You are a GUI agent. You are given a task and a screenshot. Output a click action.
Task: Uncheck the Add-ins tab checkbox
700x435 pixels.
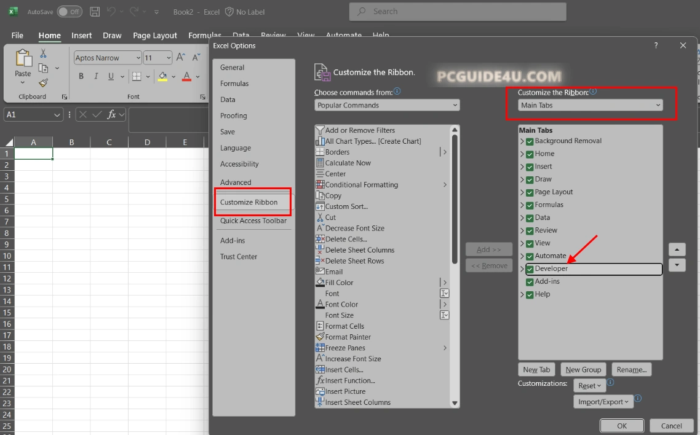point(530,282)
